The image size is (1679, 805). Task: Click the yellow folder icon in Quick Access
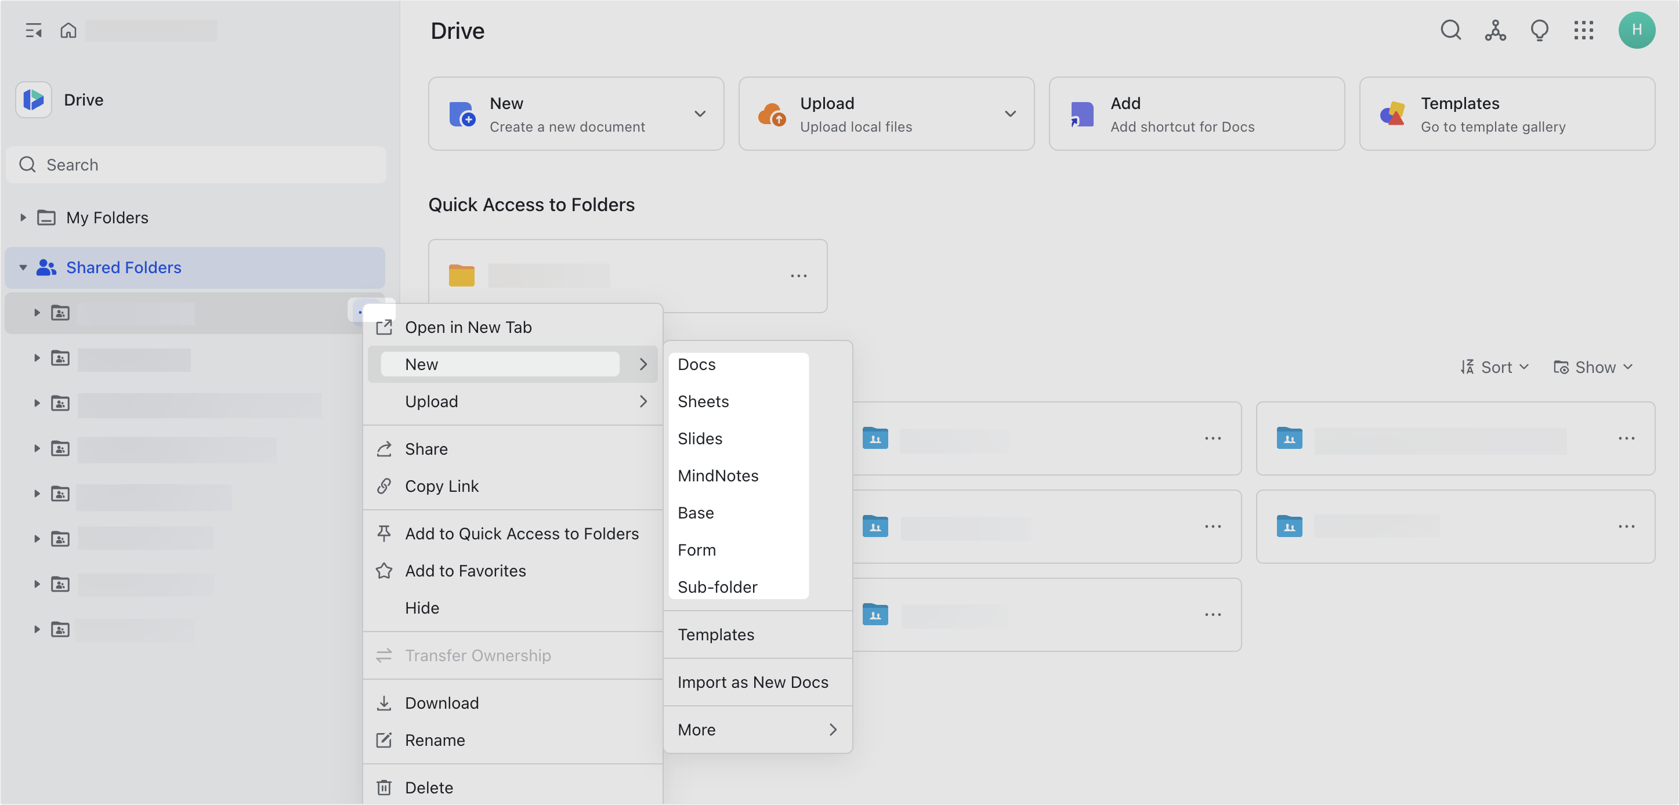coord(461,275)
